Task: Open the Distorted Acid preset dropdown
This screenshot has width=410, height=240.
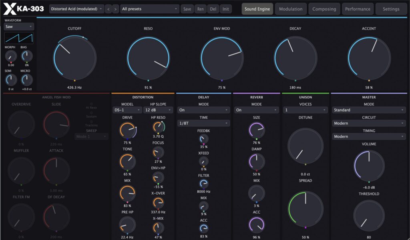Action: [76, 9]
